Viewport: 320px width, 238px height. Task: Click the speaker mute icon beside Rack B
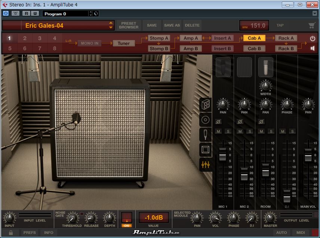point(313,48)
